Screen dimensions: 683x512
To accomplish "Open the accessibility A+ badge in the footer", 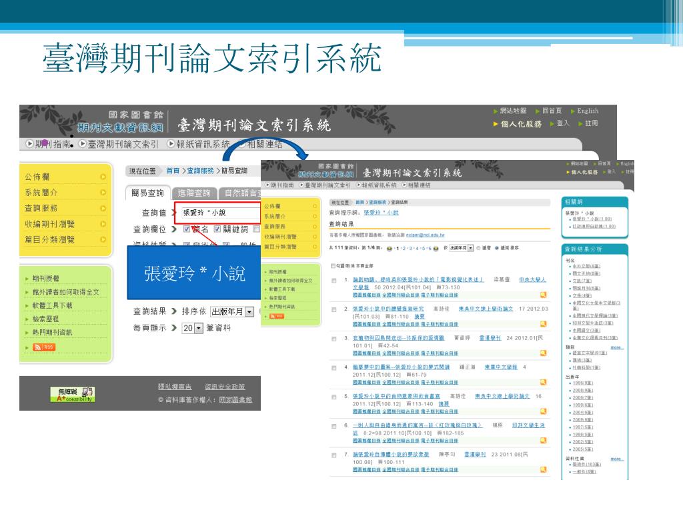I will [72, 394].
